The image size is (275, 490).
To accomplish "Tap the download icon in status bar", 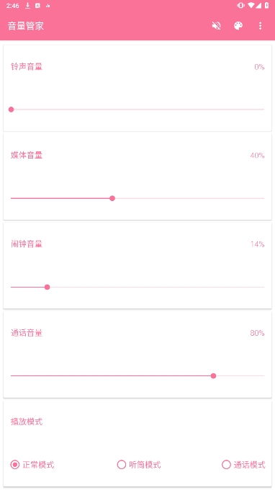I will click(27, 6).
